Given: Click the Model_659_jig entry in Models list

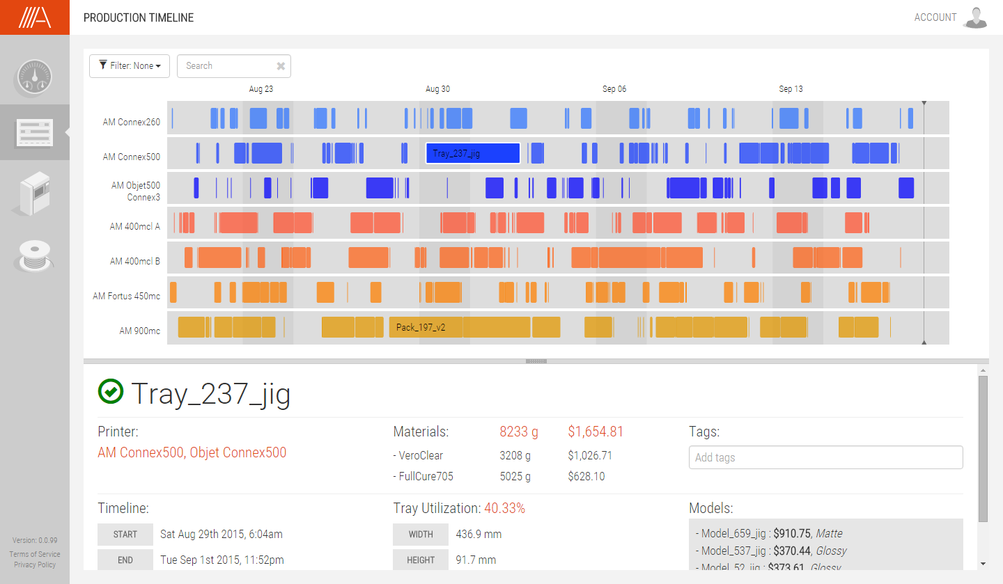Looking at the screenshot, I should tap(733, 534).
